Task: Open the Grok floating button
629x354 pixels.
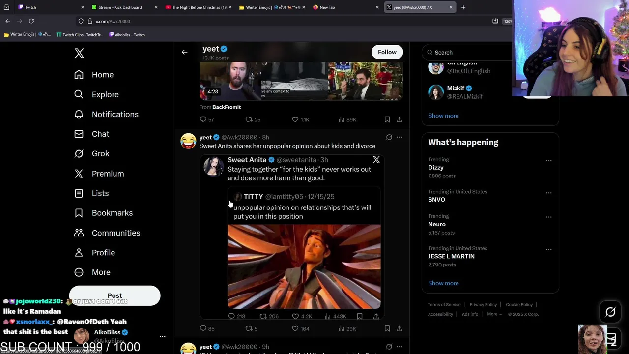Action: point(610,312)
